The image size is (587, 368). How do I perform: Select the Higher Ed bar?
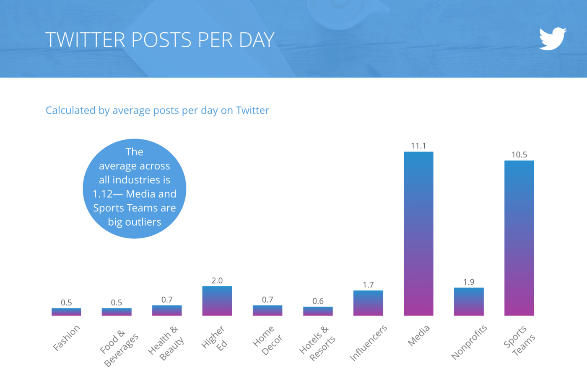217,301
